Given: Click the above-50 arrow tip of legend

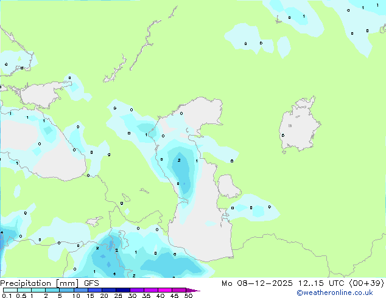Looking at the screenshot, I should [193, 290].
